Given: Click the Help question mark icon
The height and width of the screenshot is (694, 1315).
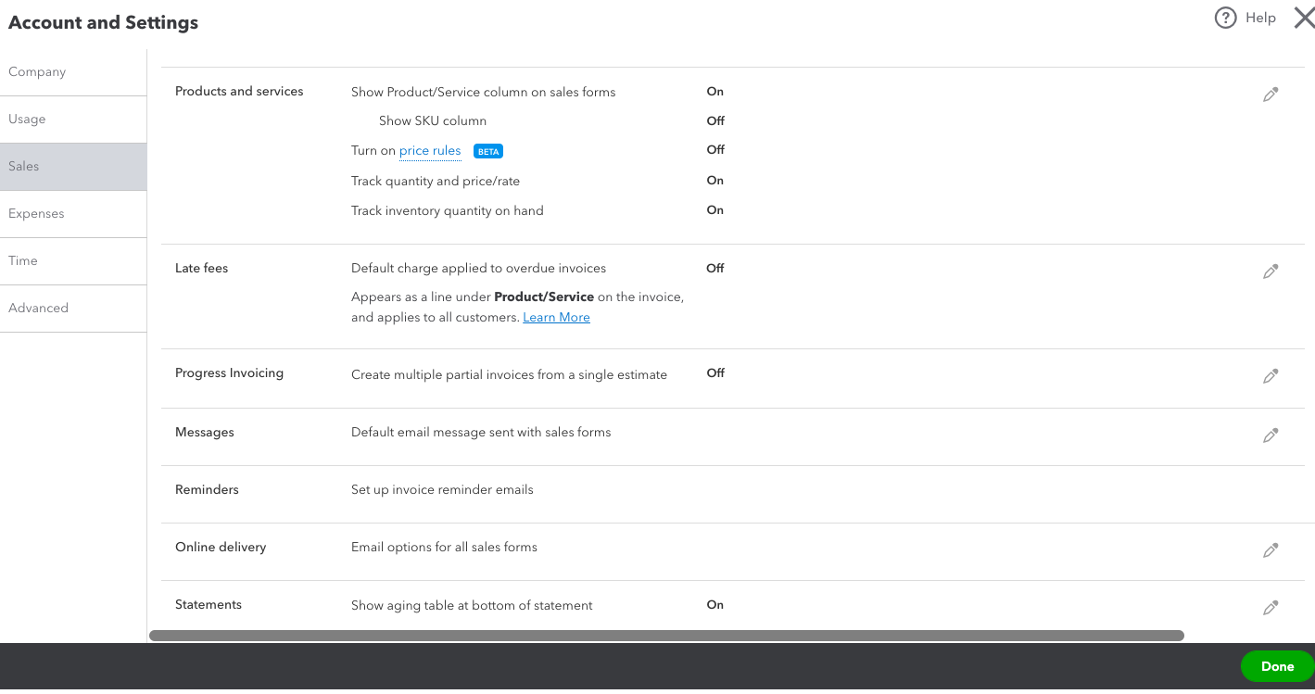Looking at the screenshot, I should 1226,18.
